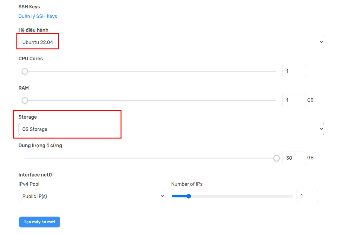Image resolution: width=349 pixels, height=234 pixels.
Task: Click the Number of IPs slider handle
Action: click(188, 196)
